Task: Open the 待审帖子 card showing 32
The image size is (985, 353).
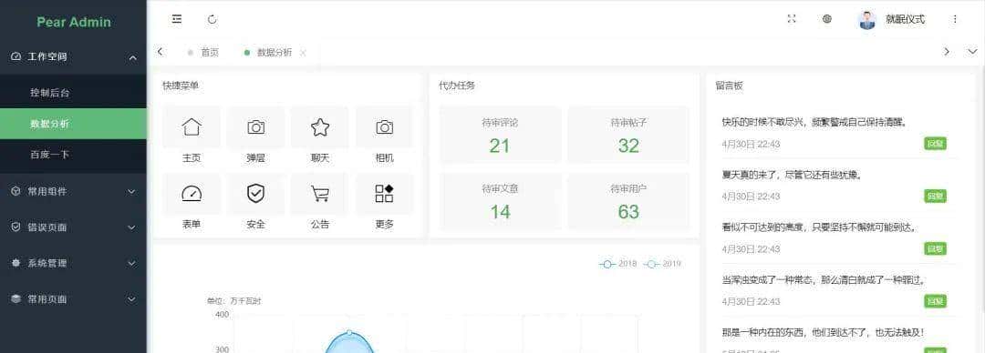Action: (628, 135)
